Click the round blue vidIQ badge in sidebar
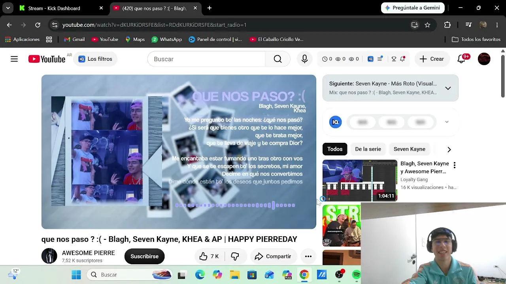The height and width of the screenshot is (284, 506). [335, 122]
